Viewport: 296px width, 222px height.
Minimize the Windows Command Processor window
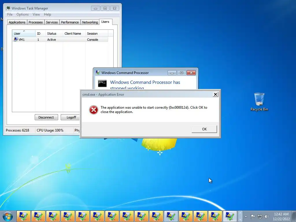(172, 73)
